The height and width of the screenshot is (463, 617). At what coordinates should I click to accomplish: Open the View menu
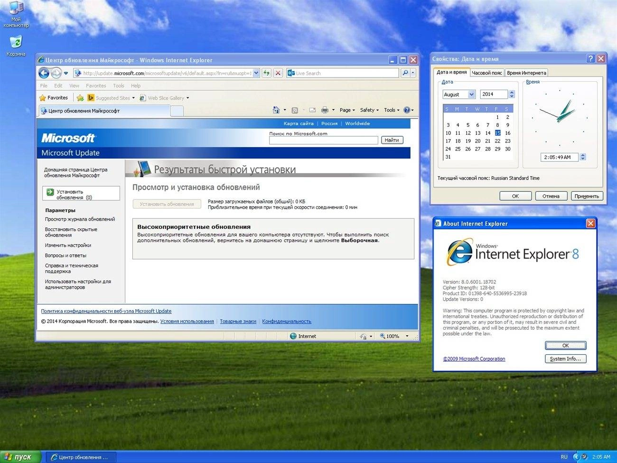pos(74,86)
